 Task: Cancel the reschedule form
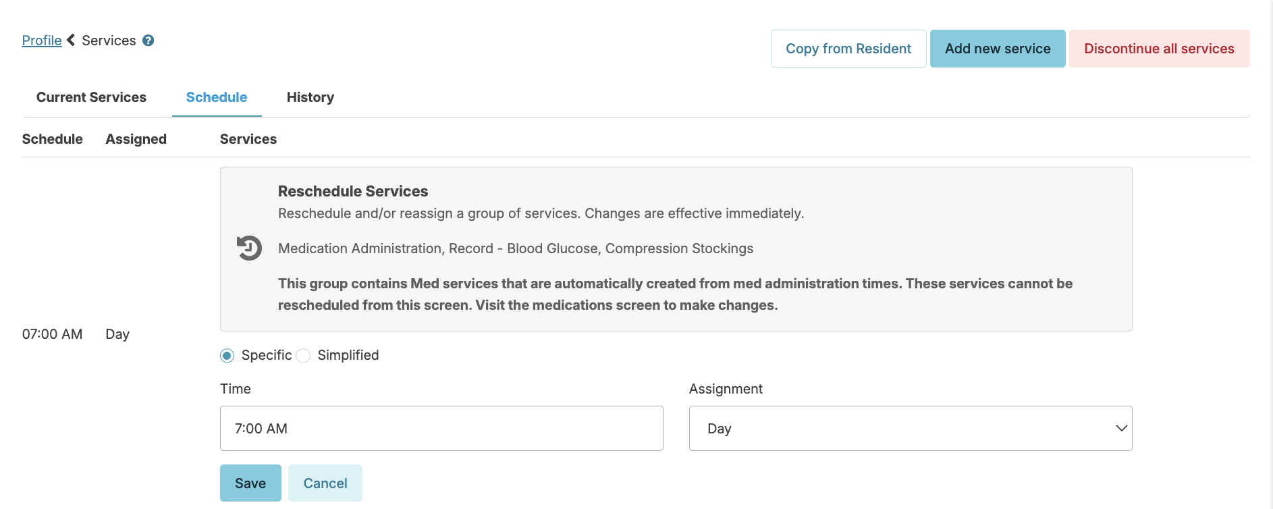pos(325,483)
